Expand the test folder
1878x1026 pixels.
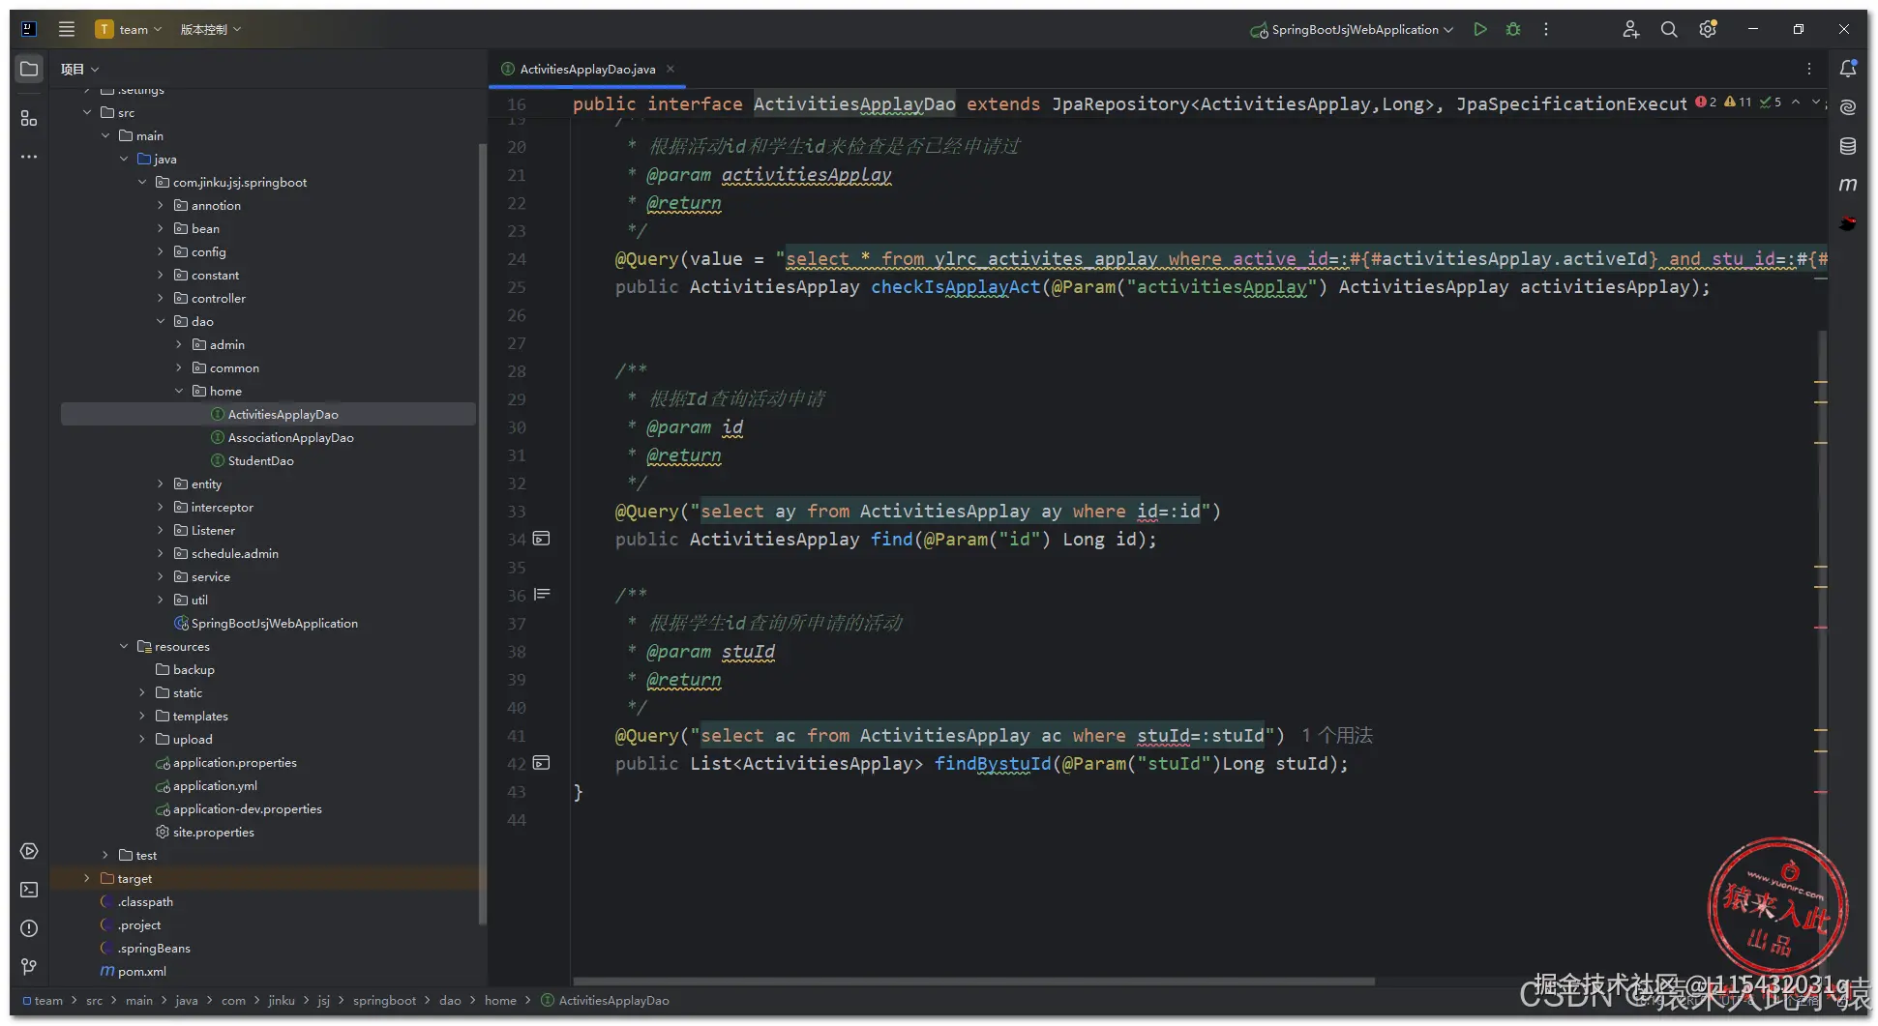105,855
